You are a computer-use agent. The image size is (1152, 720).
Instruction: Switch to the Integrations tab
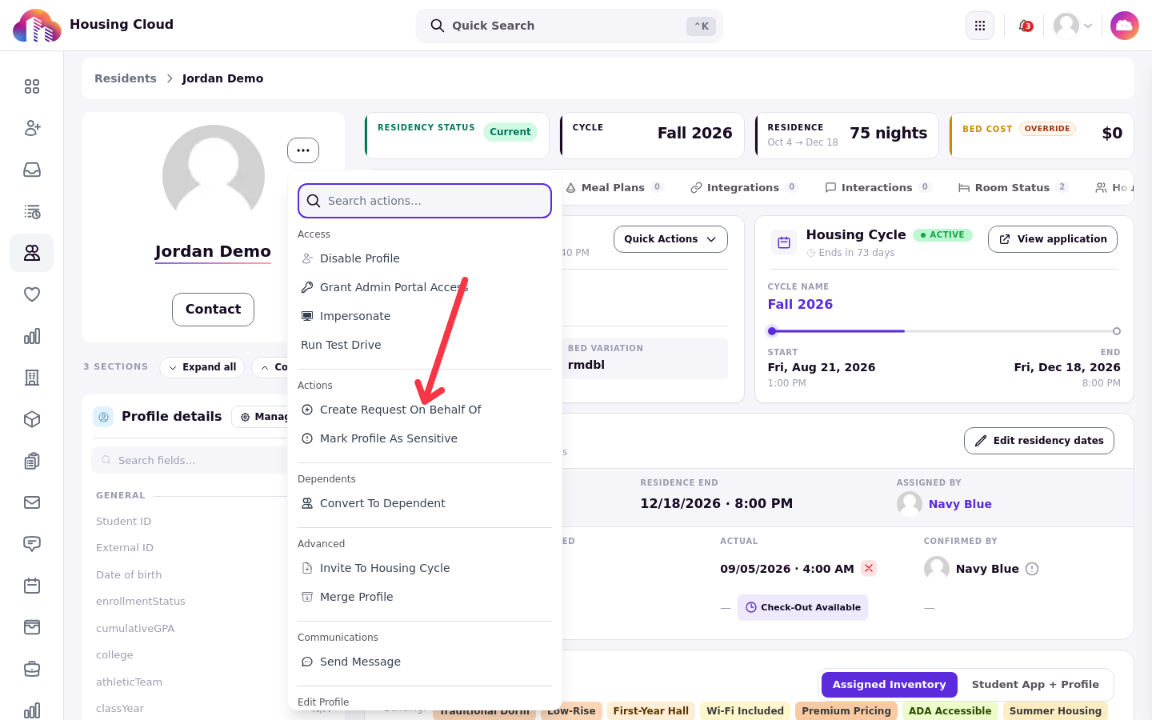[744, 187]
